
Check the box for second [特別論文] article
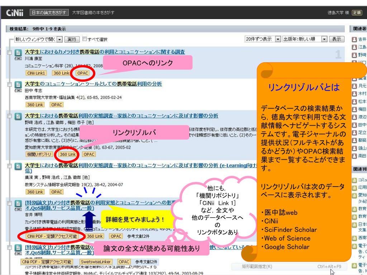click(9, 248)
